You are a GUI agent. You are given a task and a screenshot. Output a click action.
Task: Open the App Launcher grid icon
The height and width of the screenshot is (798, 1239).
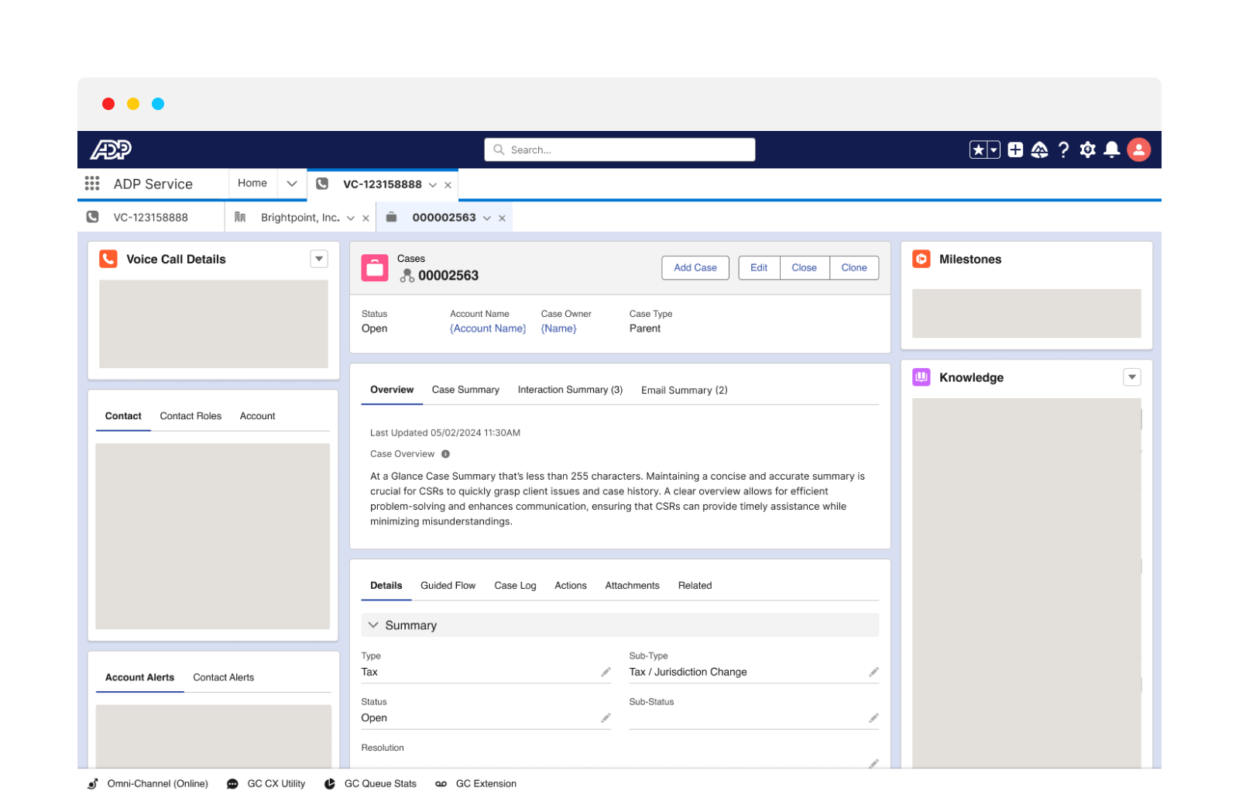pyautogui.click(x=92, y=184)
